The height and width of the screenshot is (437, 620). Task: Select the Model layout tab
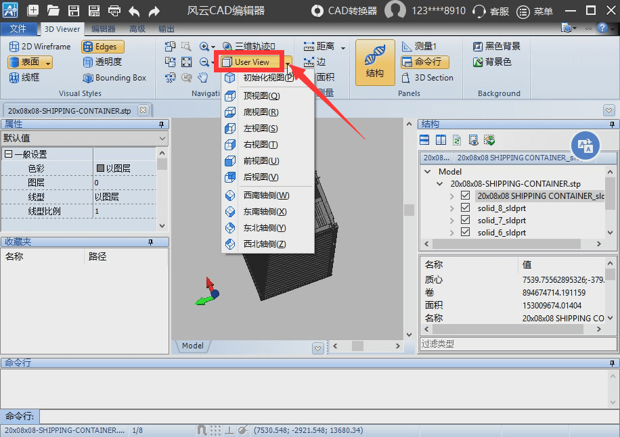point(192,346)
